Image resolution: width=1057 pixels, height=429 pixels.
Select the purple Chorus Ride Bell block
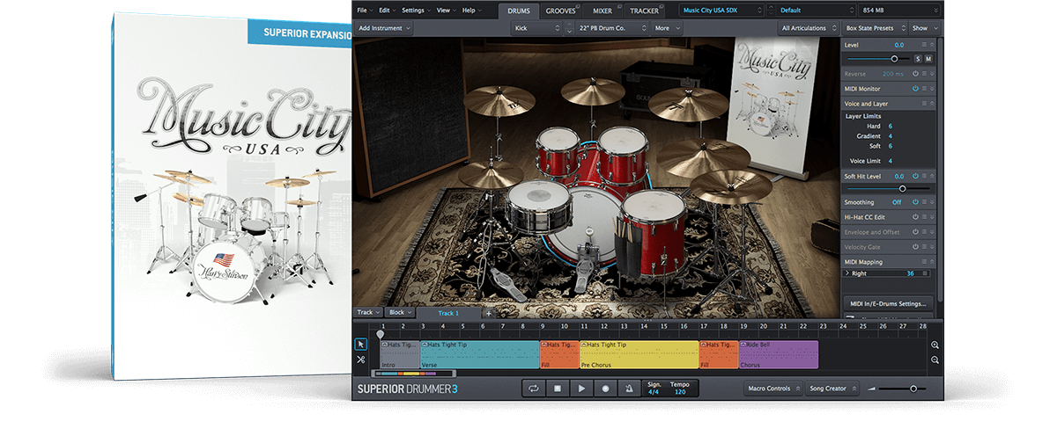click(779, 354)
